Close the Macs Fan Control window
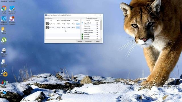182x102 pixels. (x=100, y=15)
